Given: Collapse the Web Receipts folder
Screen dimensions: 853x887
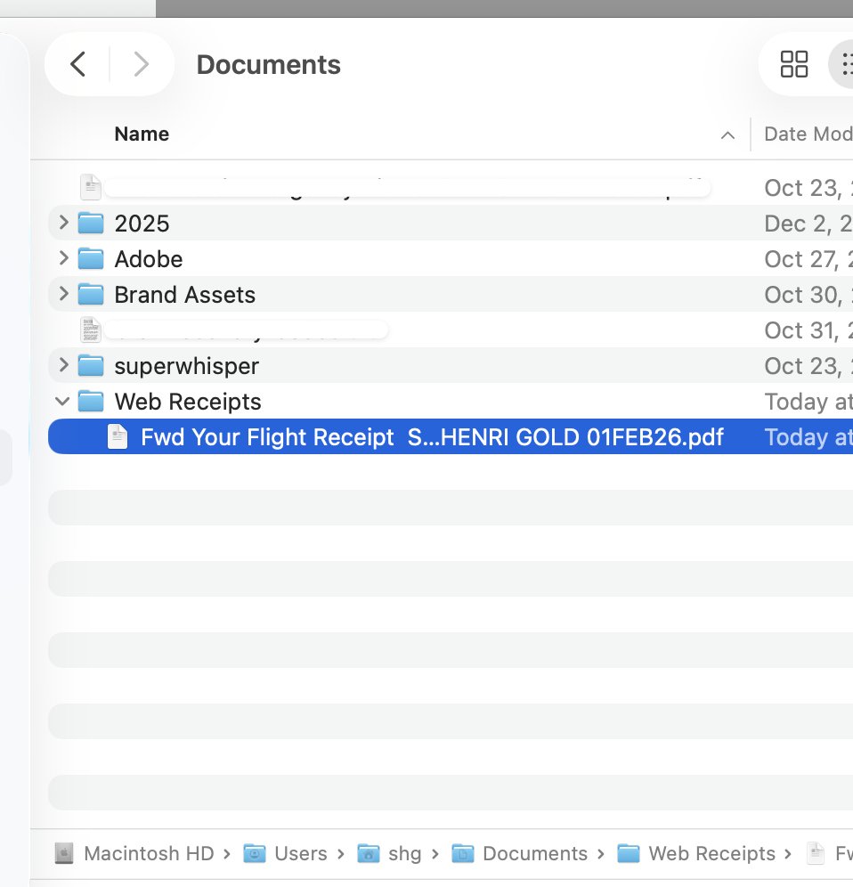Looking at the screenshot, I should (x=62, y=402).
